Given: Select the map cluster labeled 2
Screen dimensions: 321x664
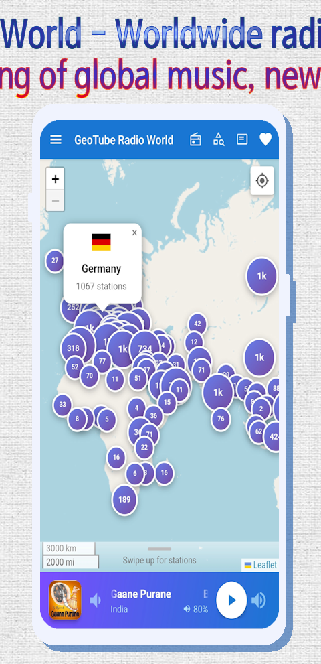Looking at the screenshot, I should pos(261,409).
